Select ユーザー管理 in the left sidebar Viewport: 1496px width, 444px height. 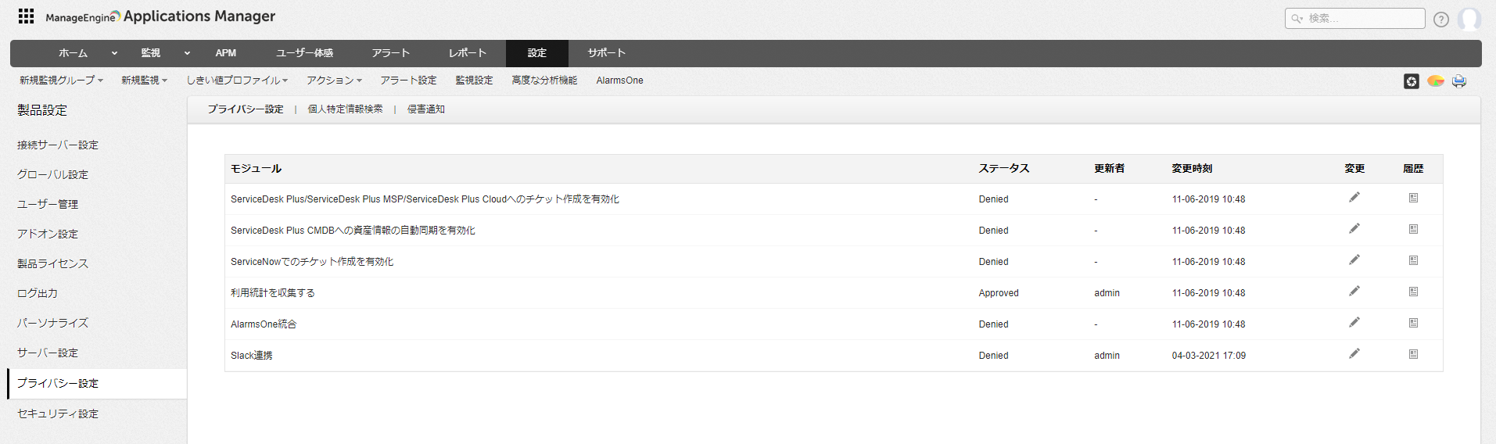tap(48, 204)
